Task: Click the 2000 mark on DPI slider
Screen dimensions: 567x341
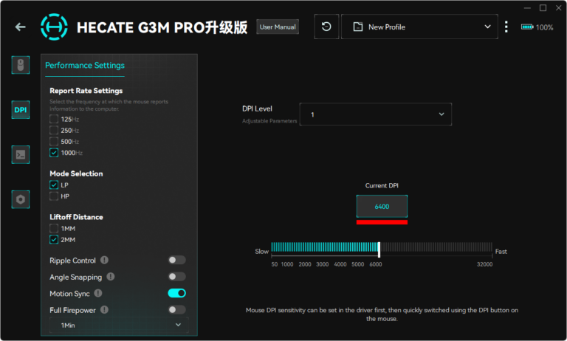Action: click(305, 249)
